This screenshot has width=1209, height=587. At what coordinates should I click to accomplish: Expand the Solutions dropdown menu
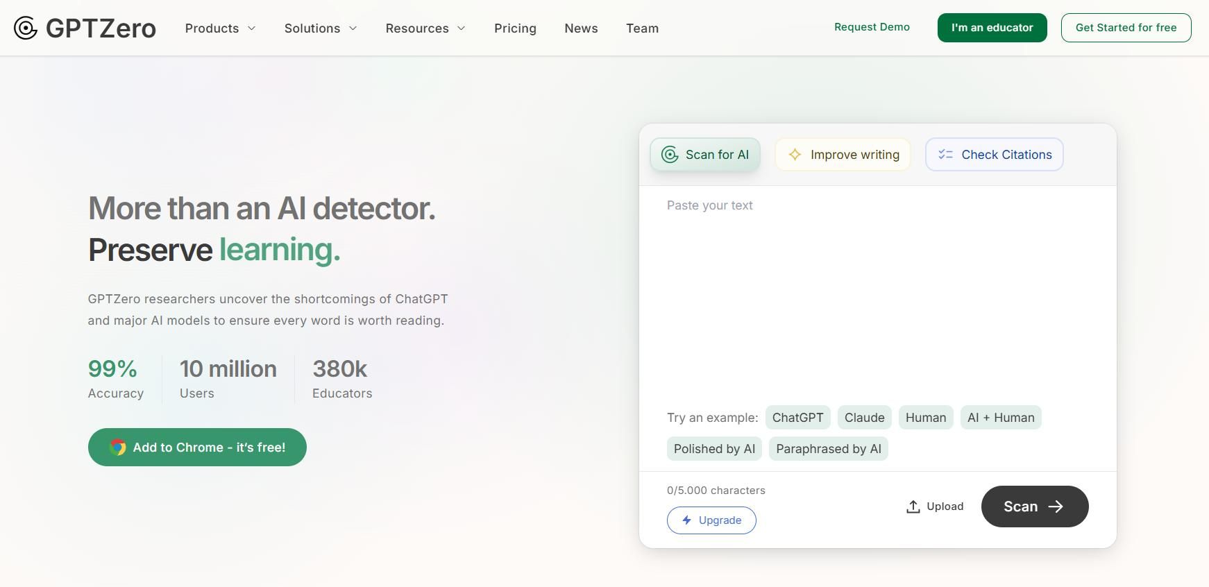pos(321,28)
